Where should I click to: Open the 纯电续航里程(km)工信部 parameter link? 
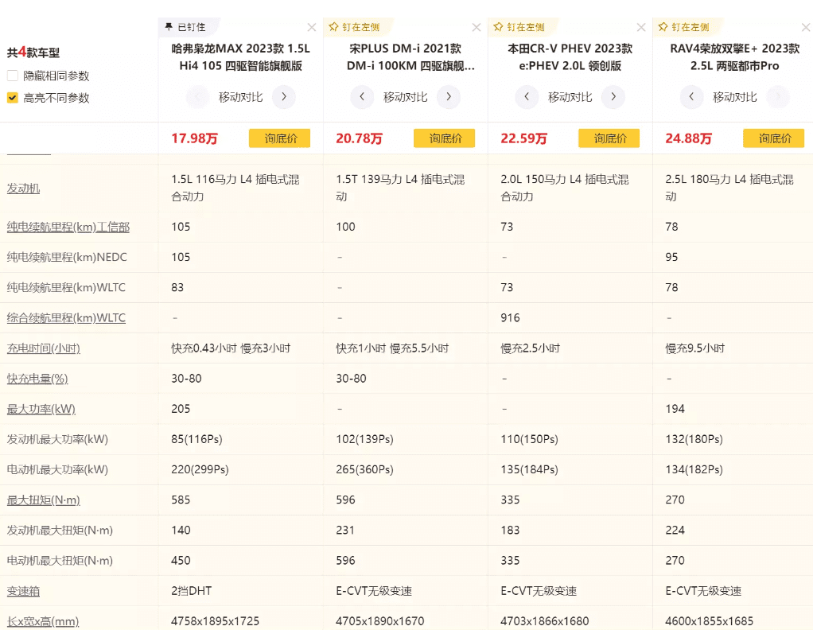pyautogui.click(x=68, y=227)
